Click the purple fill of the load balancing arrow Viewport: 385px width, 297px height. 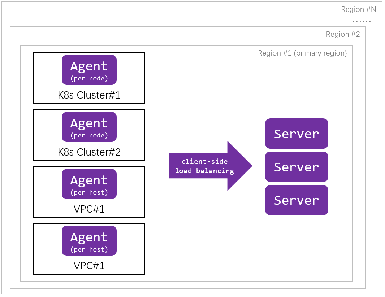click(237, 166)
